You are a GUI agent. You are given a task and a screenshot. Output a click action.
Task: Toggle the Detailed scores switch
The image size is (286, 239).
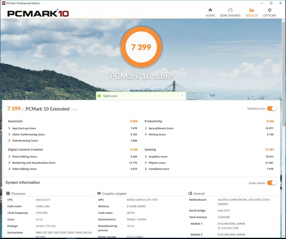[x=272, y=109]
